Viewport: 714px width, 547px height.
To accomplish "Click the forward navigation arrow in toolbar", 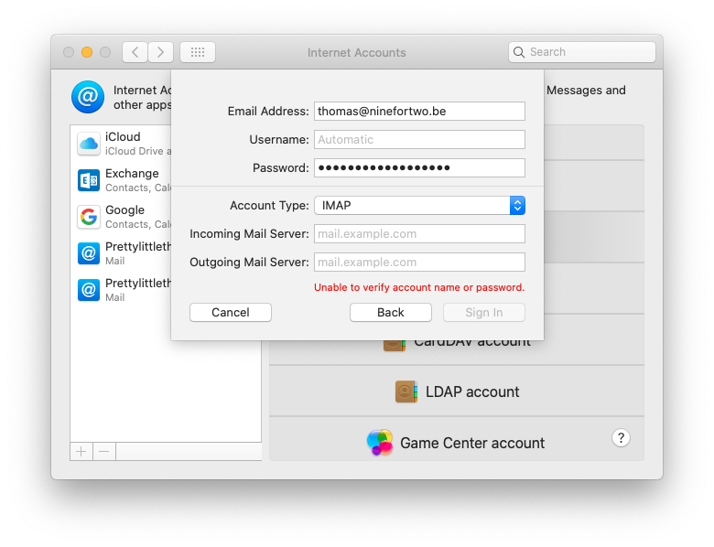I will click(x=160, y=52).
